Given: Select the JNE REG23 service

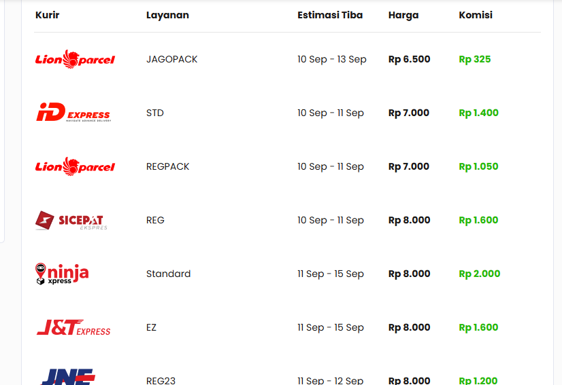Looking at the screenshot, I should (x=161, y=380).
